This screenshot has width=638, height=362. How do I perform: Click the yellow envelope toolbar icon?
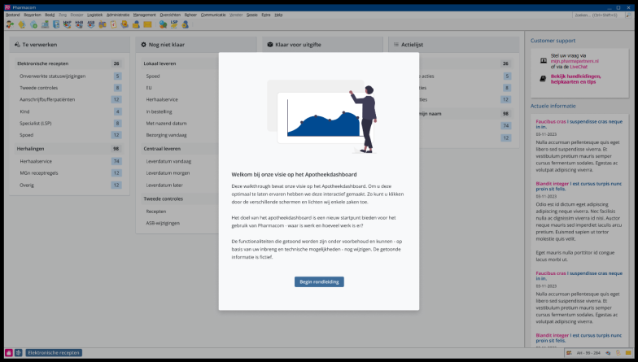[147, 24]
